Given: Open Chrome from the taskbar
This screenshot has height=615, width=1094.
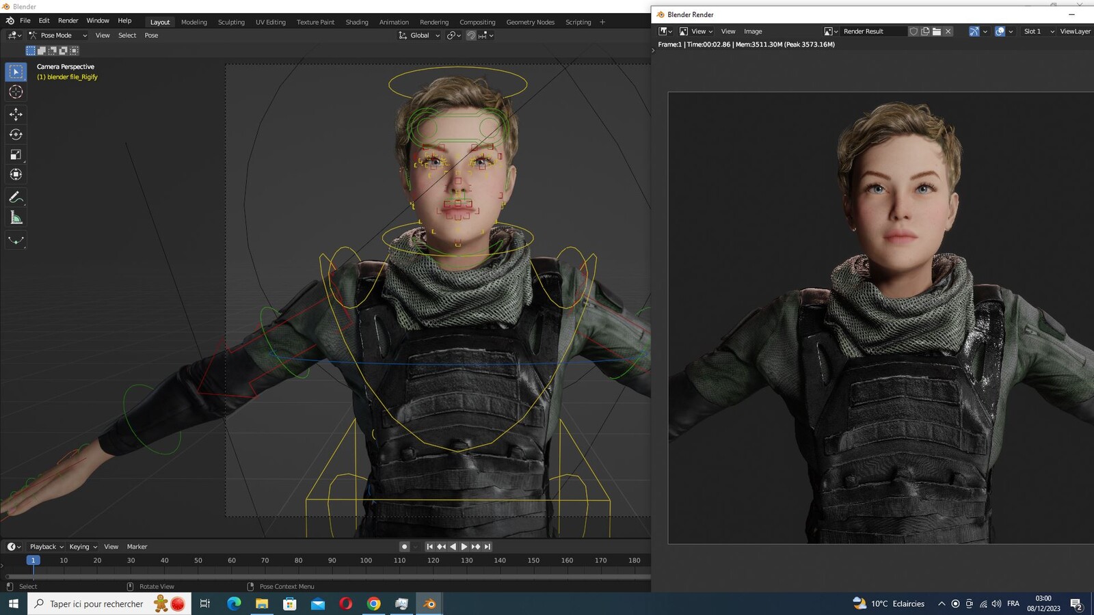Looking at the screenshot, I should point(373,603).
